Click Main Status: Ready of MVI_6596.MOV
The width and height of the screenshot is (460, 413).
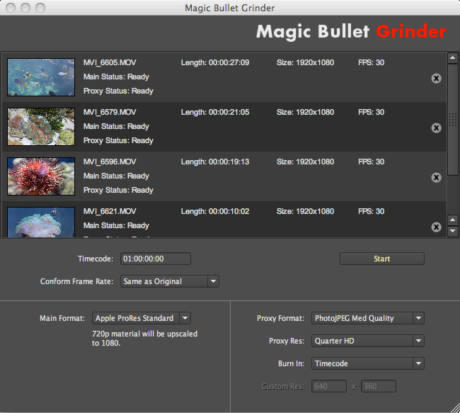(x=116, y=176)
